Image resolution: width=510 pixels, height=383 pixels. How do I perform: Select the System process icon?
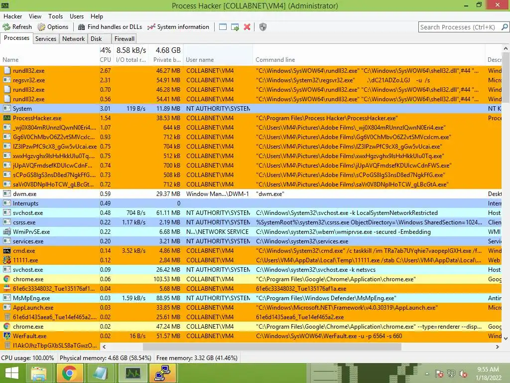(7, 108)
